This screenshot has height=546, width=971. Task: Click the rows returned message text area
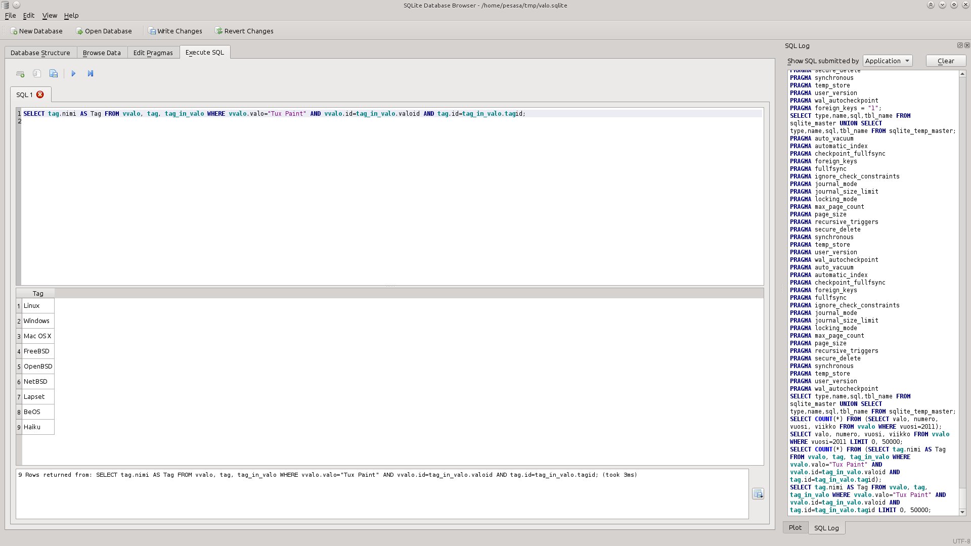(382, 494)
